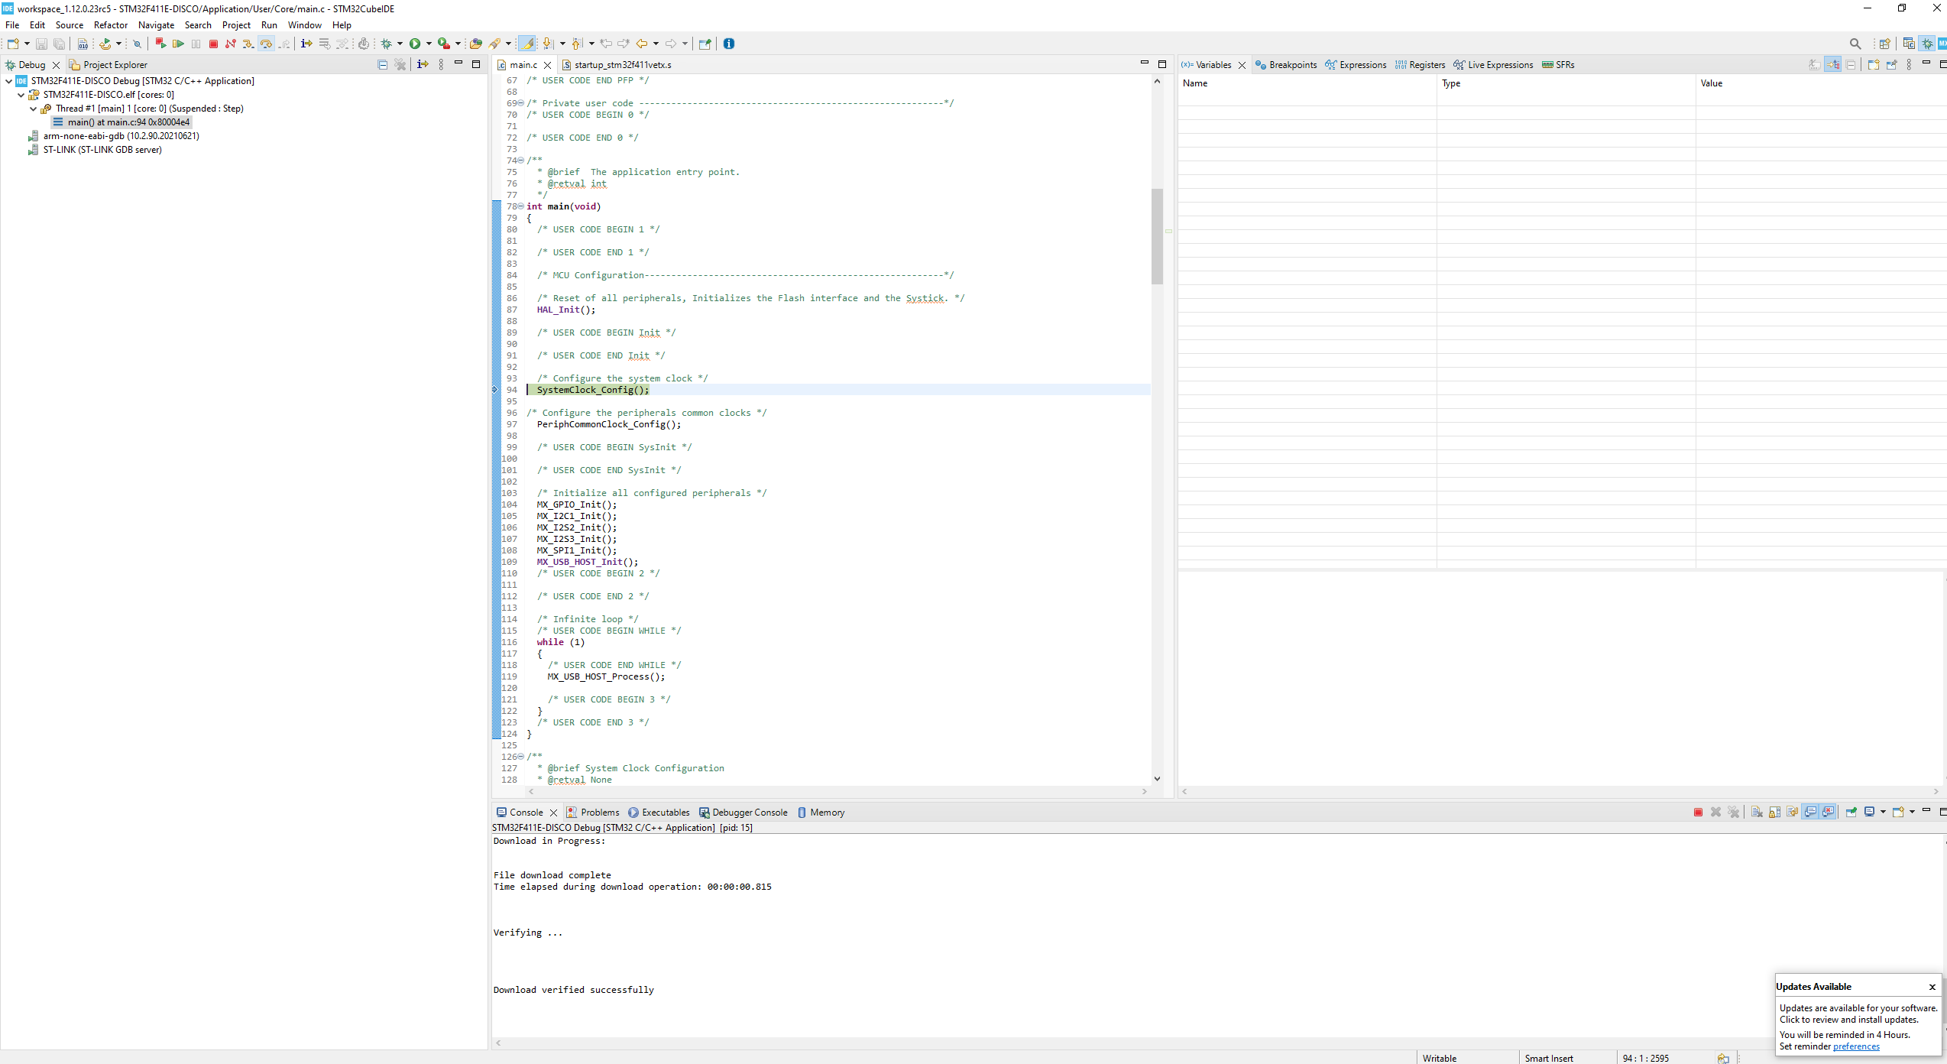Toggle console Word Wrap
The height and width of the screenshot is (1064, 1947).
point(1792,812)
